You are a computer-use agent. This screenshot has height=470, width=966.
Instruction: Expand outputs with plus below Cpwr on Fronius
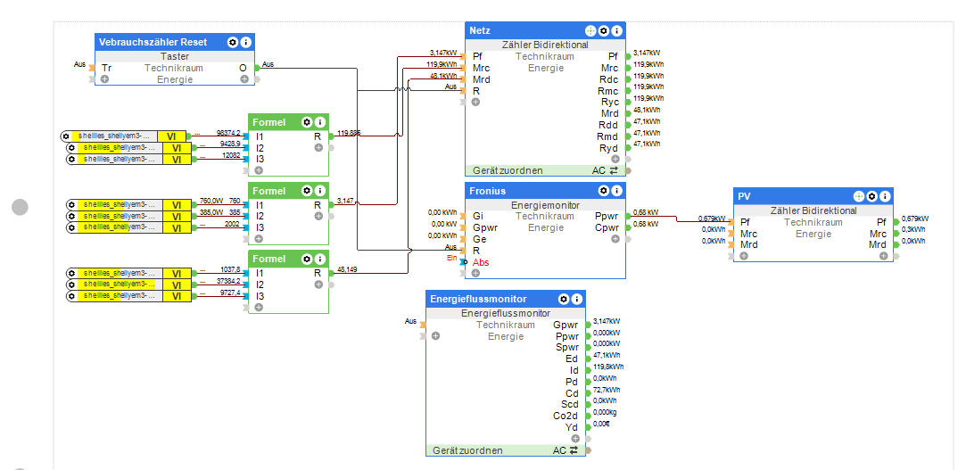point(615,238)
